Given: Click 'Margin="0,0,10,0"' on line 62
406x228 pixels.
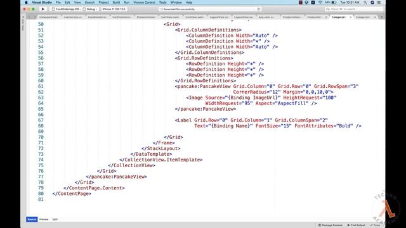Looking at the screenshot, I should 307,92.
